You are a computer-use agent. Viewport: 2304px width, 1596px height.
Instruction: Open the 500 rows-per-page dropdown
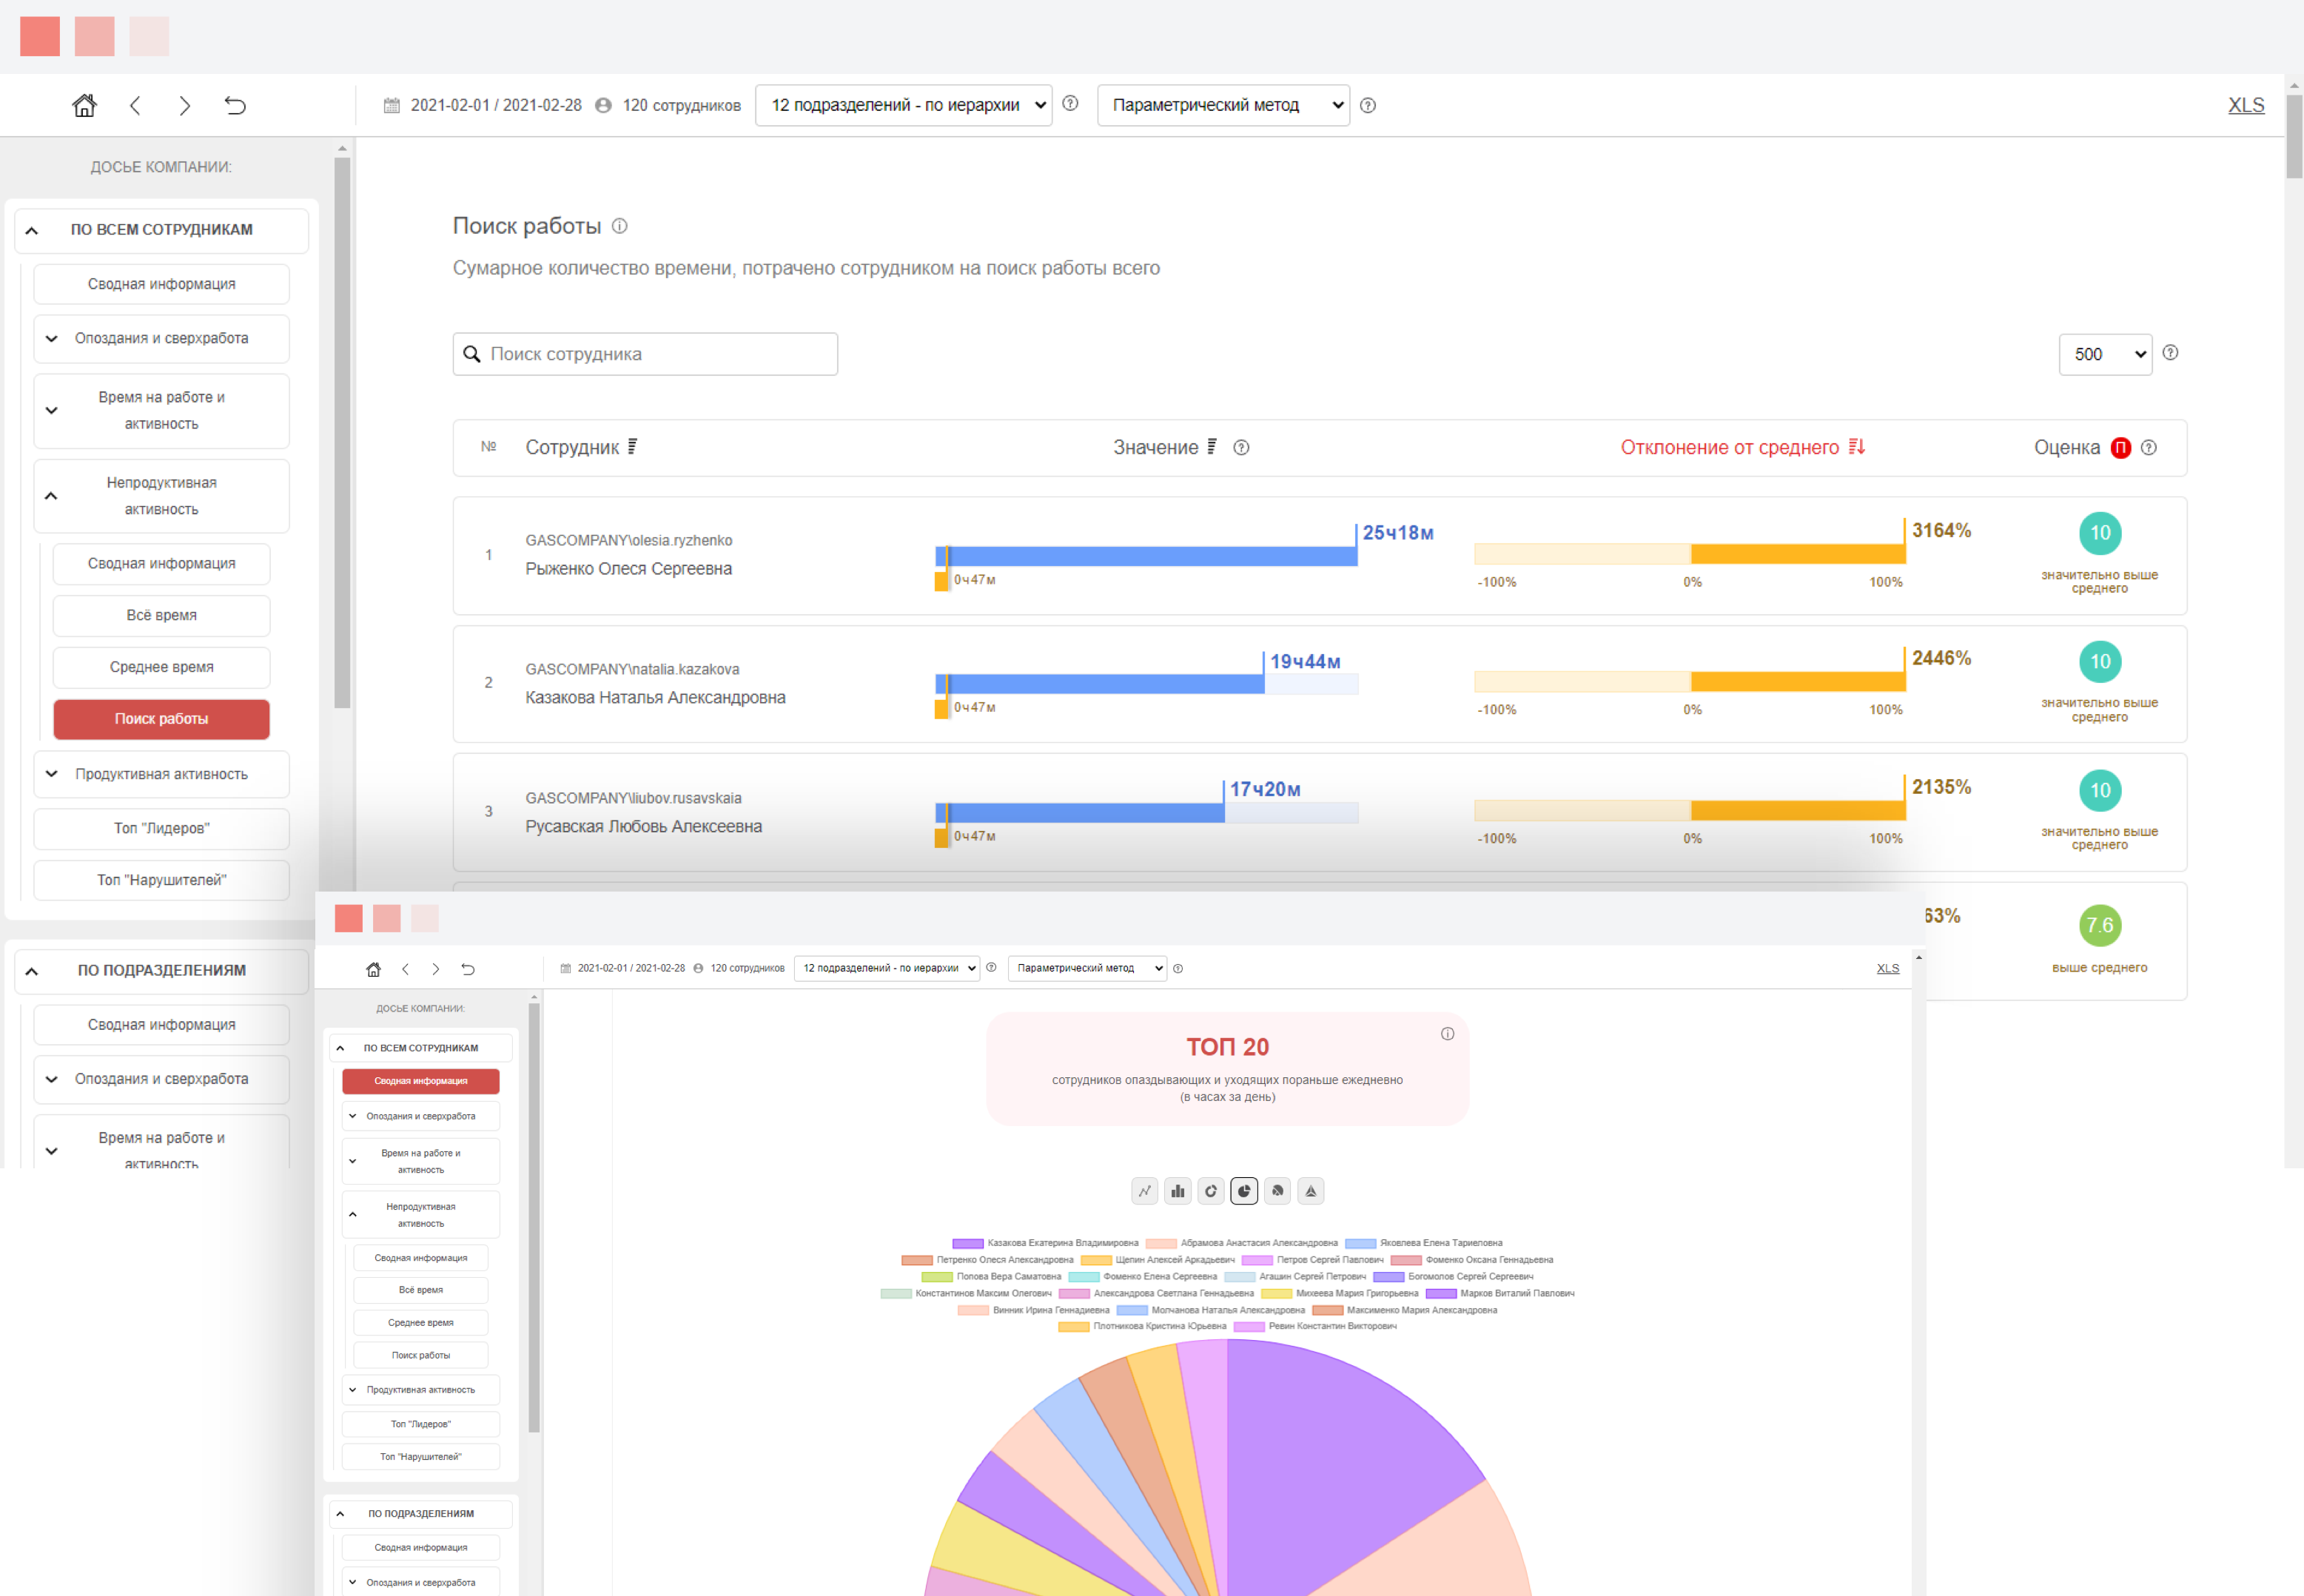pos(2104,354)
